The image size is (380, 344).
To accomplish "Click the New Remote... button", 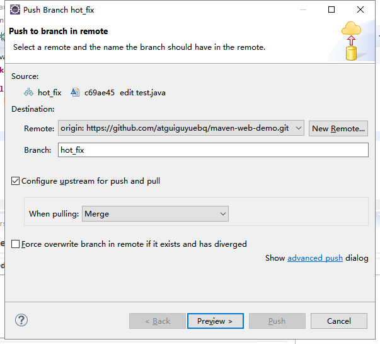I will (x=338, y=128).
